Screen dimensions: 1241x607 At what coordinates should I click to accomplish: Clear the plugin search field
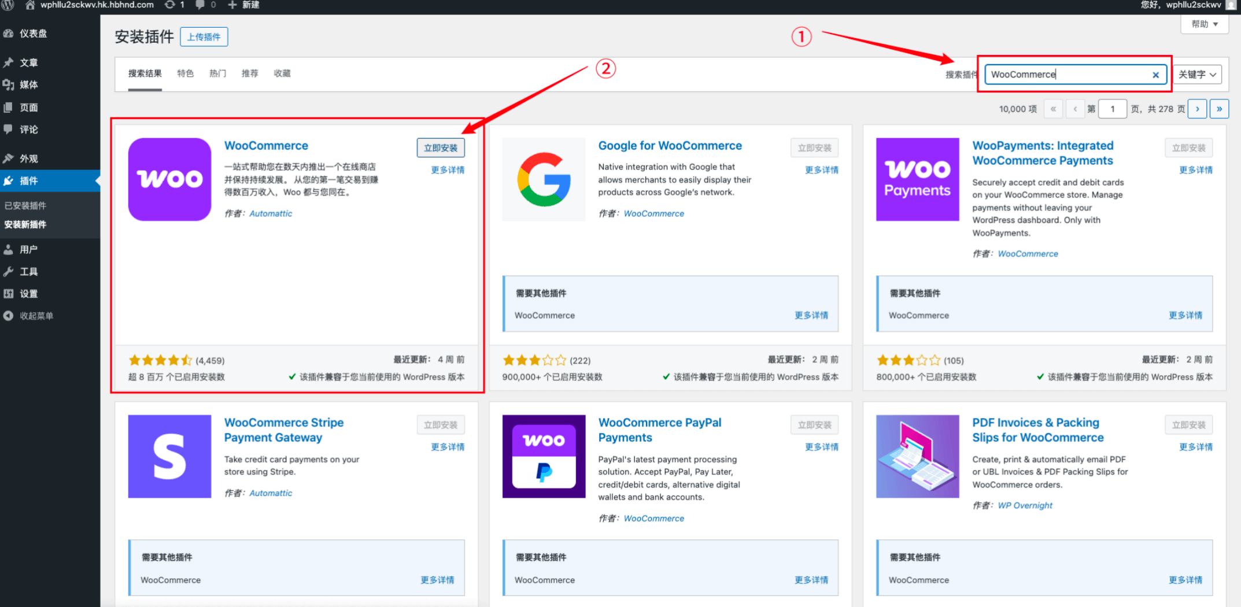point(1155,75)
